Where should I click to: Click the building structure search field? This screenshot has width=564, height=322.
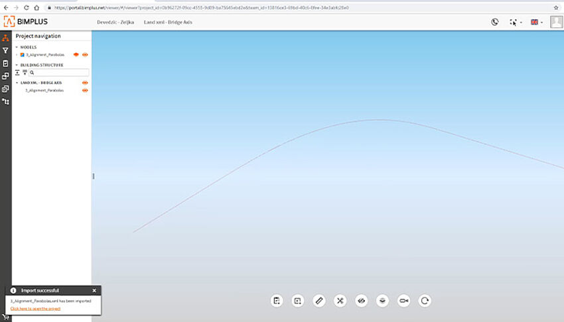point(61,72)
